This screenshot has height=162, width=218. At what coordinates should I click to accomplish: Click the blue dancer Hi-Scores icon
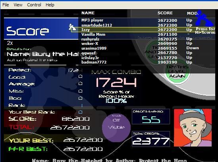(204, 18)
